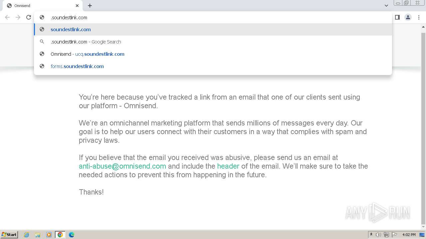426x239 pixels.
Task: Open File Explorer from the taskbar
Action: coord(38,235)
